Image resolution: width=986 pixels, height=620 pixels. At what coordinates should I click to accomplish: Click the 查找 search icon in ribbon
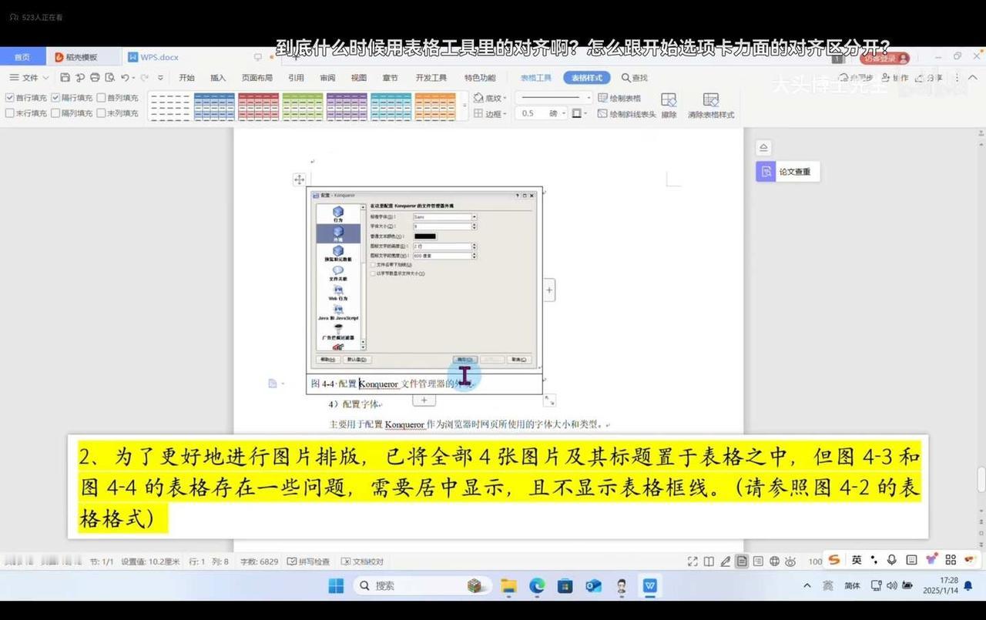pos(635,78)
